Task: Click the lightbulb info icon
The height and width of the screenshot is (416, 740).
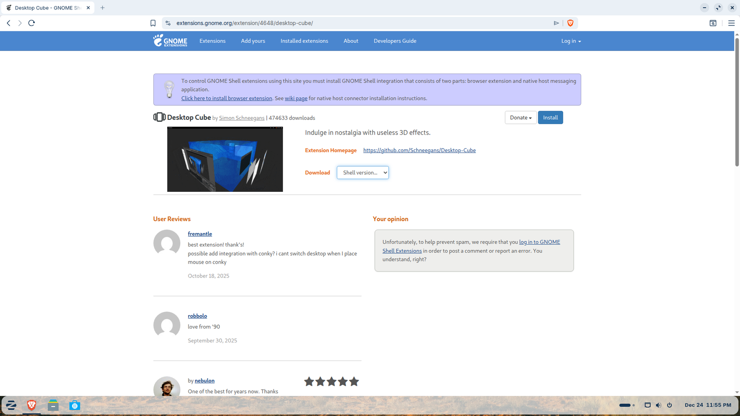Action: (x=169, y=89)
